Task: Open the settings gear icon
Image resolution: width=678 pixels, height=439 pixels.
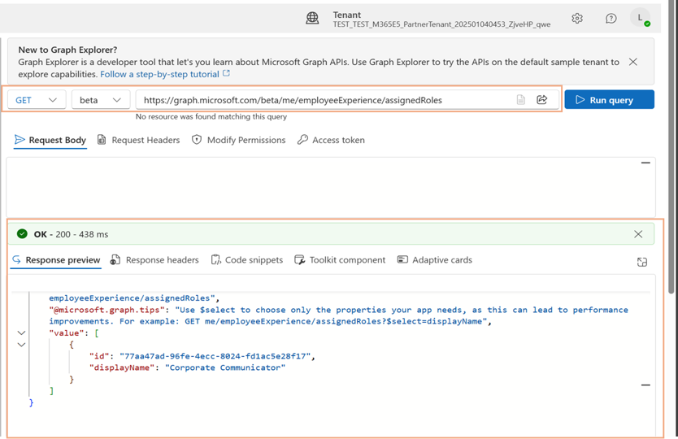Action: tap(577, 18)
